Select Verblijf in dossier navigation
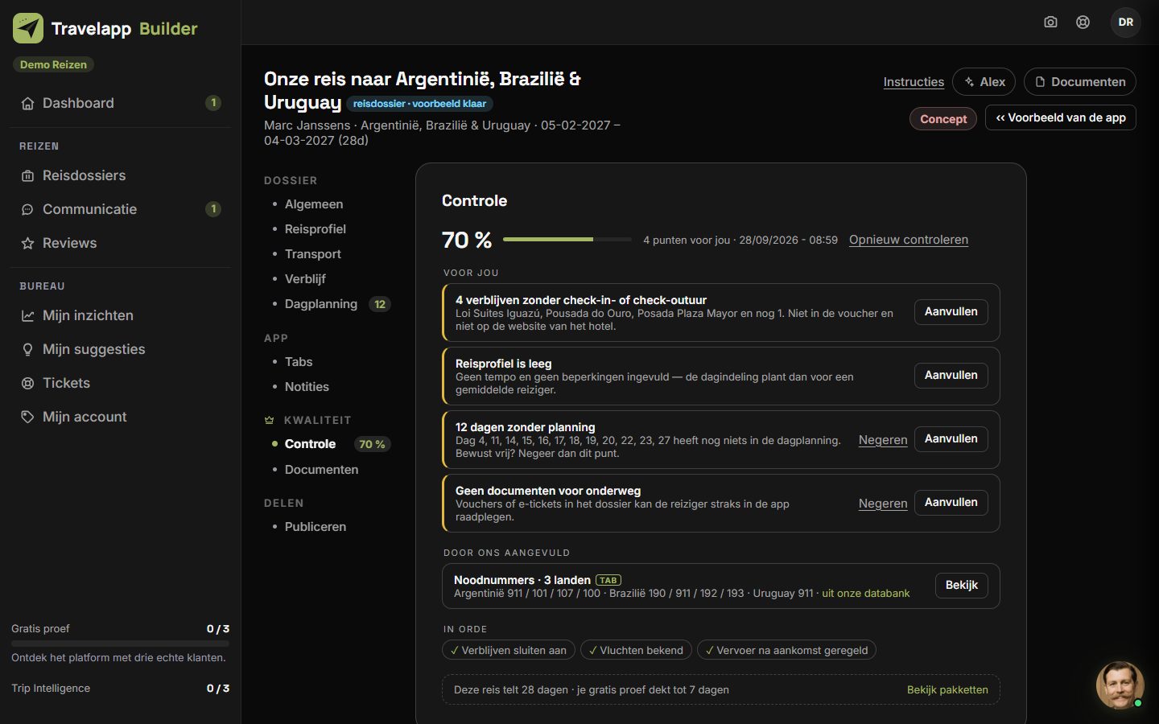1159x724 pixels. [x=305, y=279]
